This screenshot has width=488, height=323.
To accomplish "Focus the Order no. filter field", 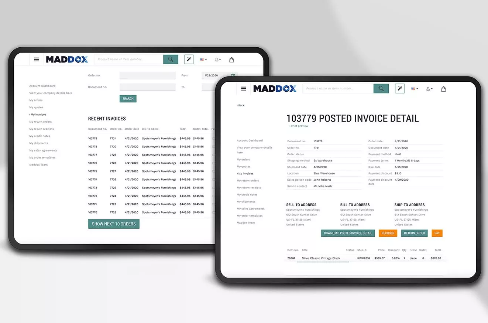I will pos(147,75).
